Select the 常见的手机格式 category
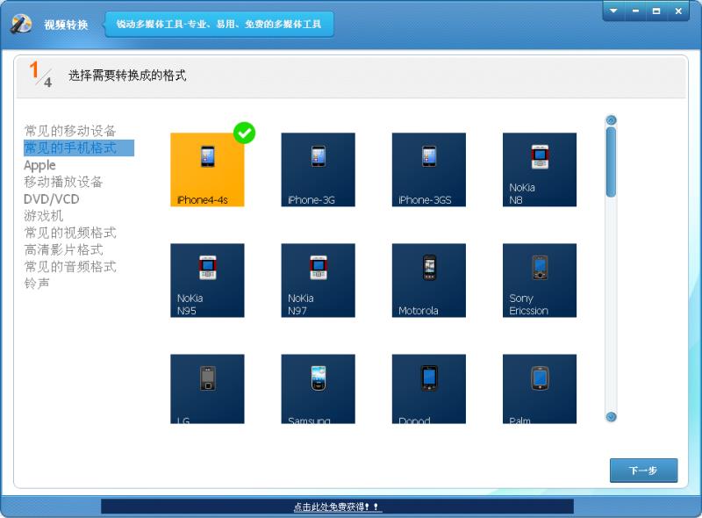Viewport: 702px width, 518px height. click(x=79, y=147)
